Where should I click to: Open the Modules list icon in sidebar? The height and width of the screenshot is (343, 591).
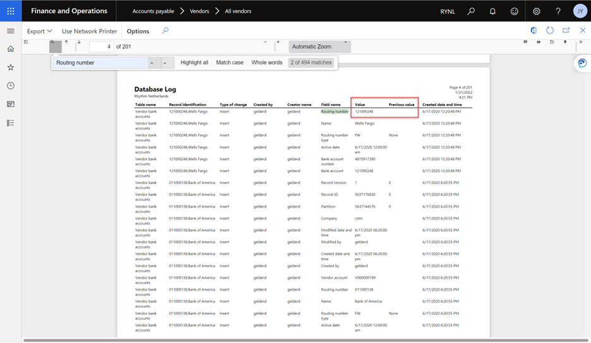[x=11, y=123]
